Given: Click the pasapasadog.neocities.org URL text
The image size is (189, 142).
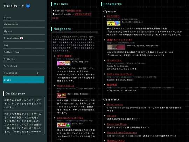Looking at the screenshot, I should (x=75, y=121).
